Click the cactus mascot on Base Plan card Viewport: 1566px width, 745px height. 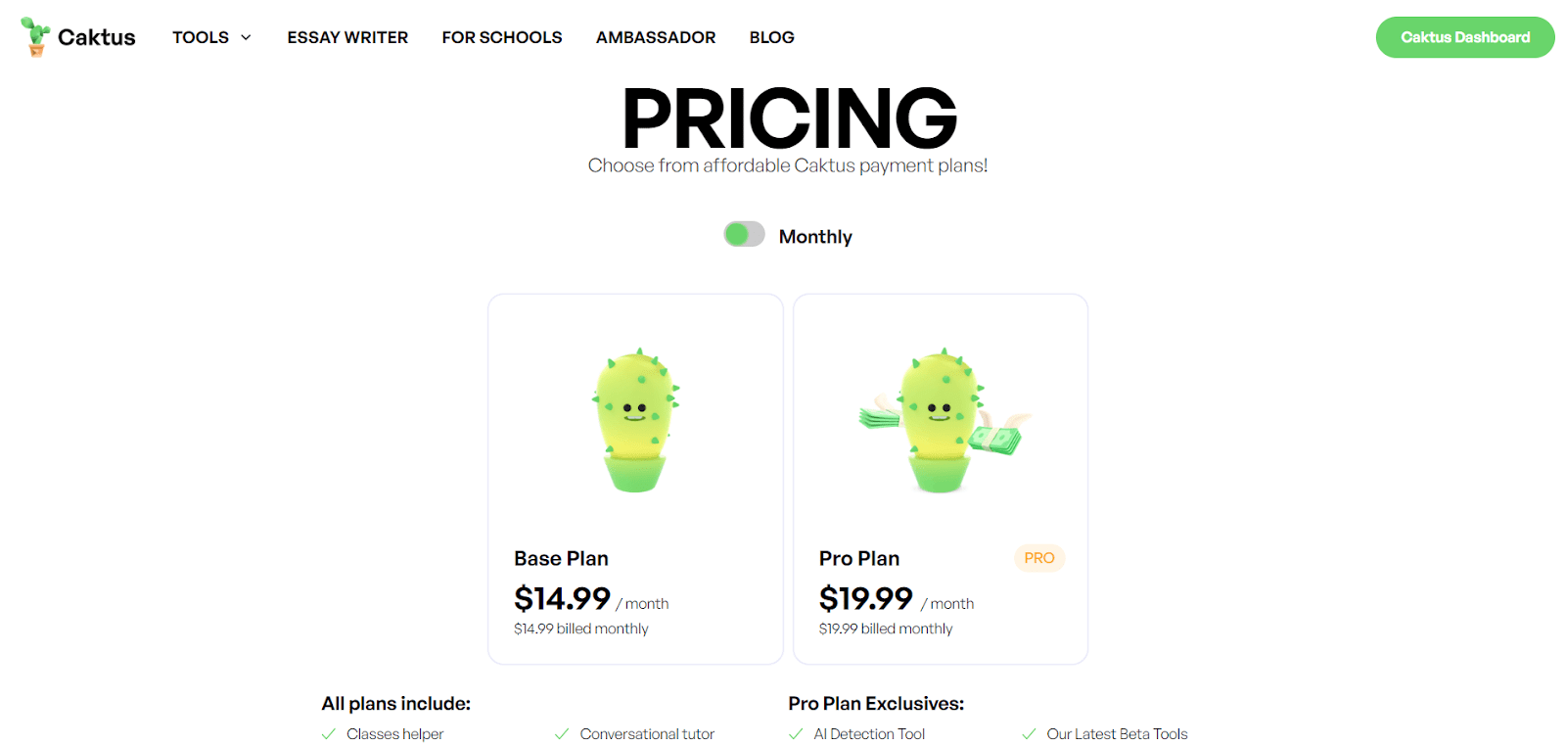pyautogui.click(x=634, y=419)
